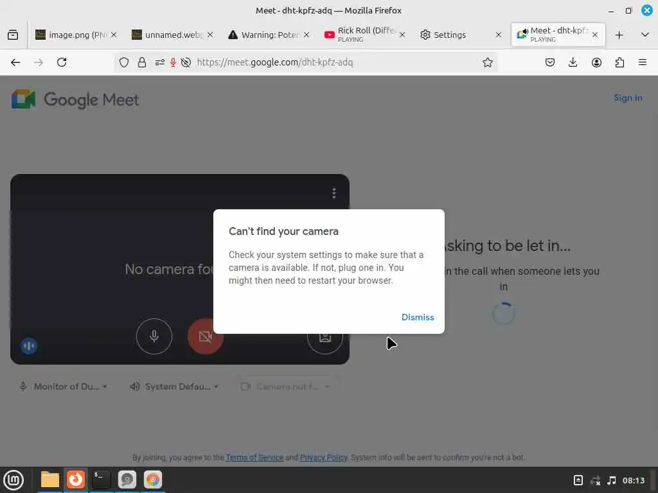This screenshot has height=493, width=658.
Task: Open visual effects button in preview
Action: pos(325,336)
